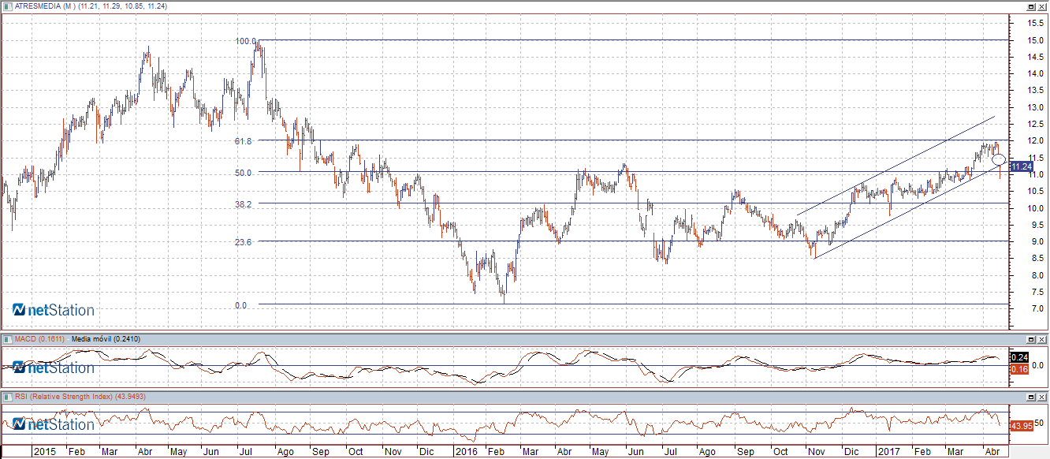Click the 23.6 Fibonacci level label
This screenshot has height=459, width=1050.
click(x=243, y=242)
